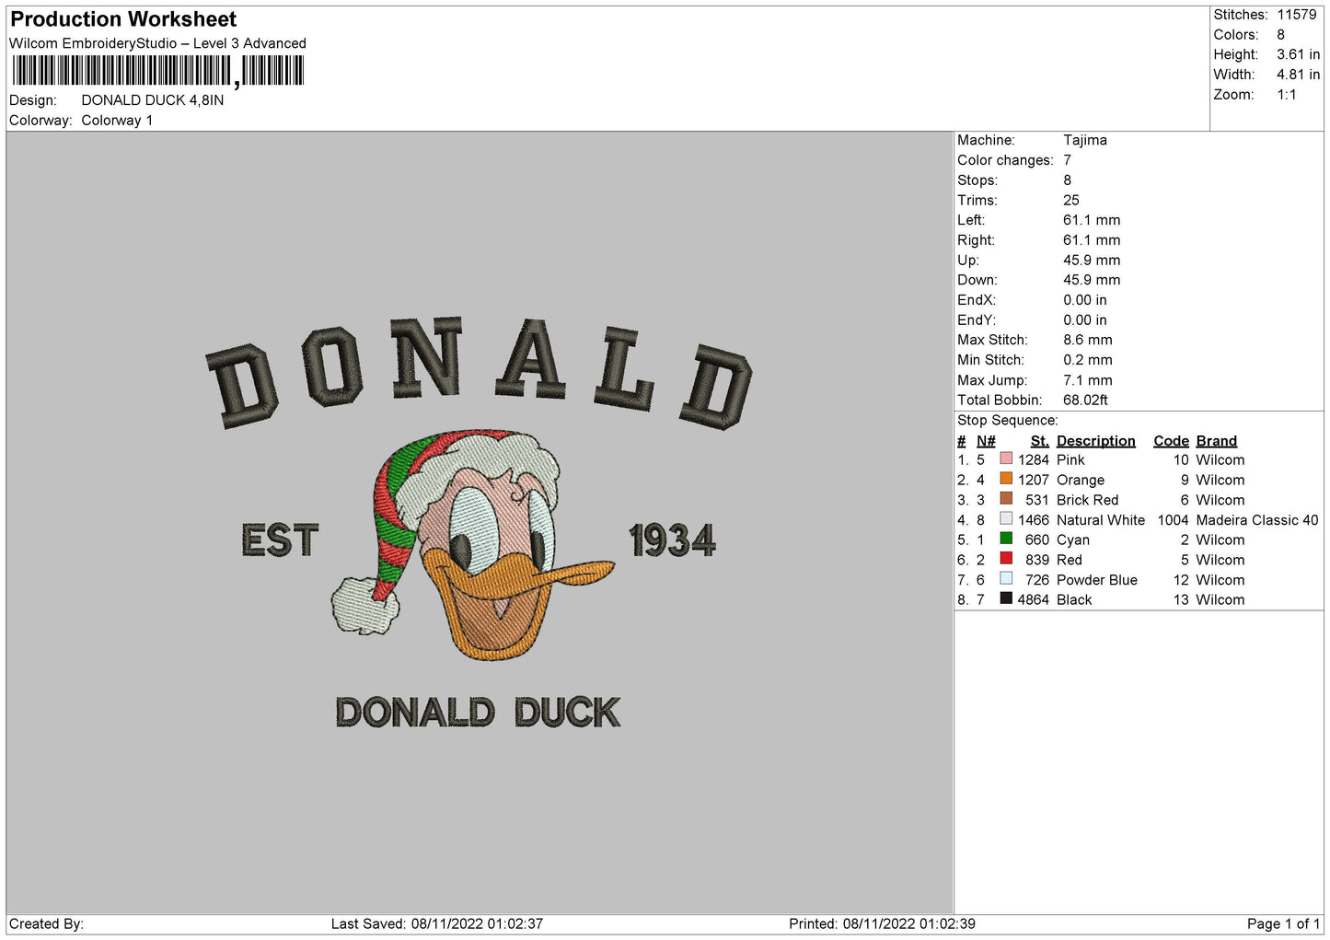Click the Donald Duck face embroidery preview
Viewport: 1330px width, 940px height.
[x=473, y=544]
